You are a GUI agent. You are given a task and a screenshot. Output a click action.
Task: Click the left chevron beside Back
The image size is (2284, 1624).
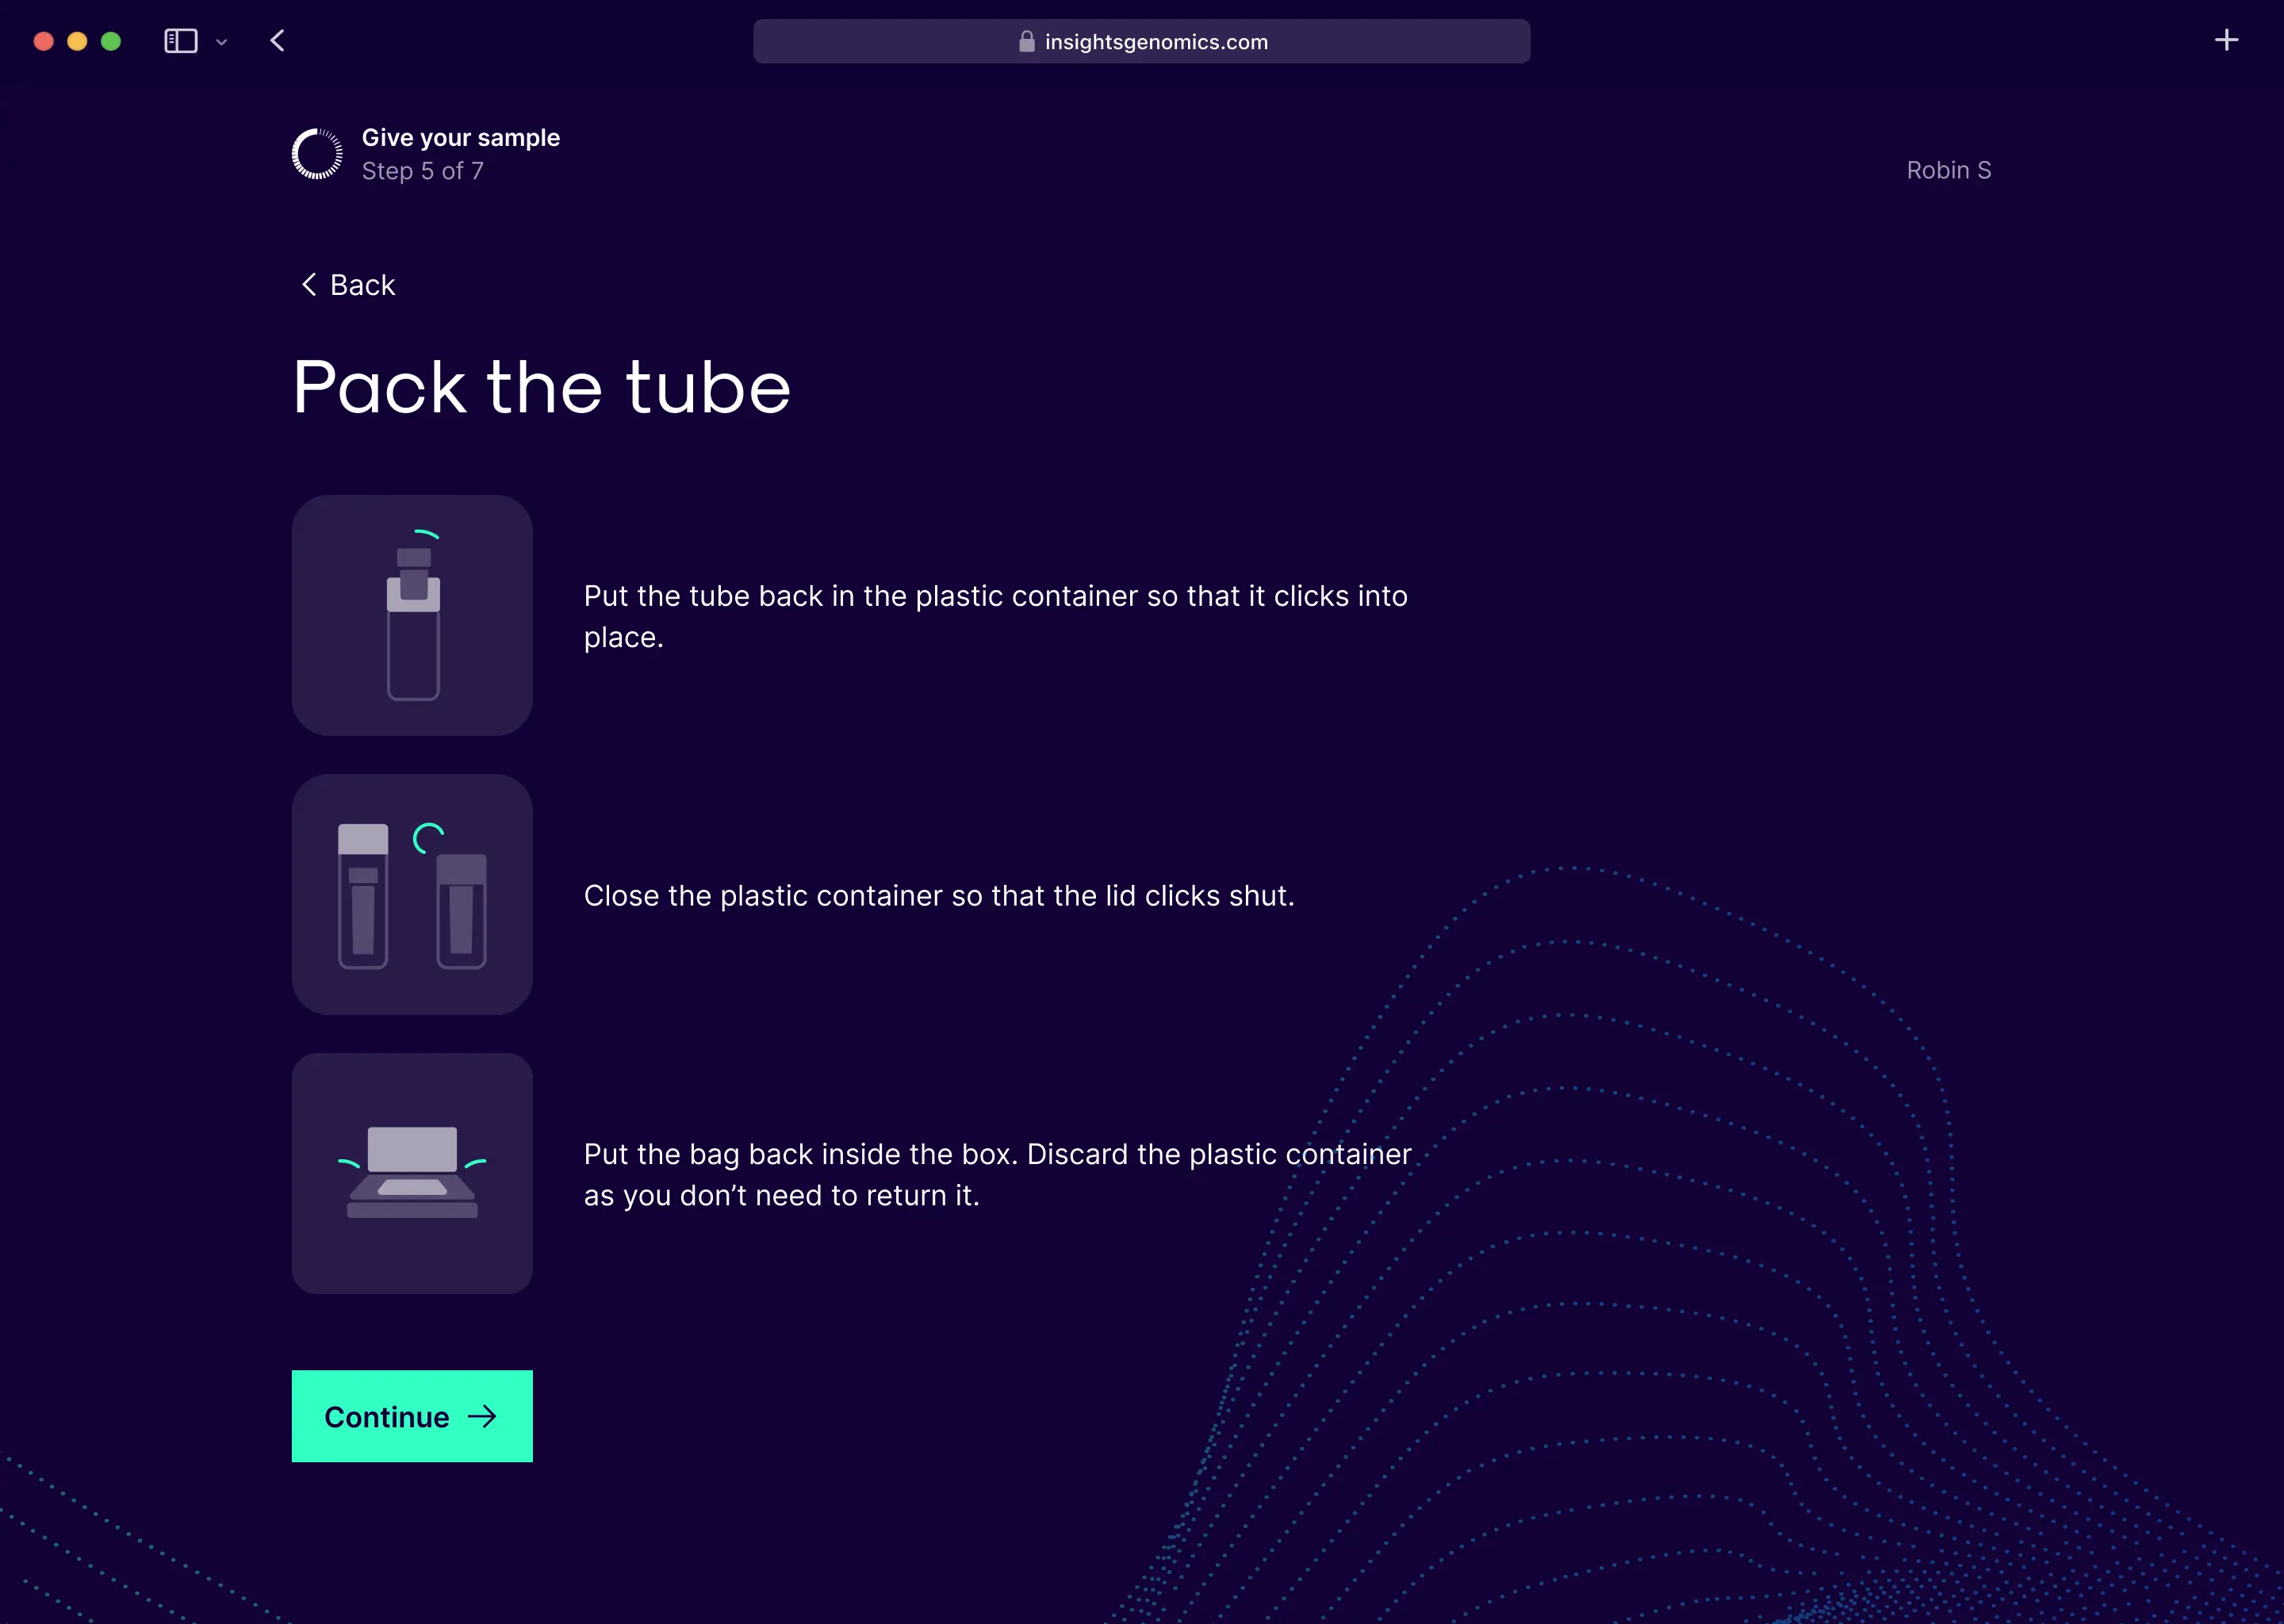pos(309,285)
